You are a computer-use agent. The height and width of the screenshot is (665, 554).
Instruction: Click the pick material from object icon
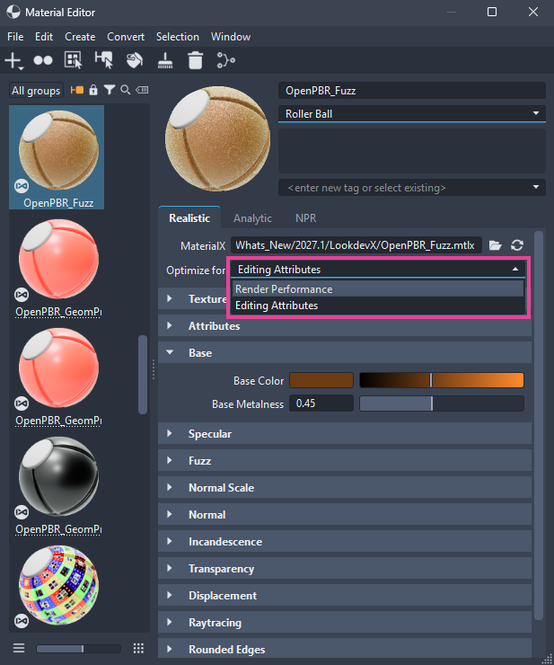pyautogui.click(x=104, y=60)
